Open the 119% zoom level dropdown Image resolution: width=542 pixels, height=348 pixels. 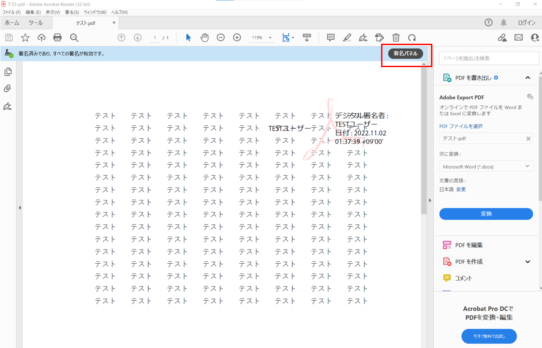click(262, 38)
